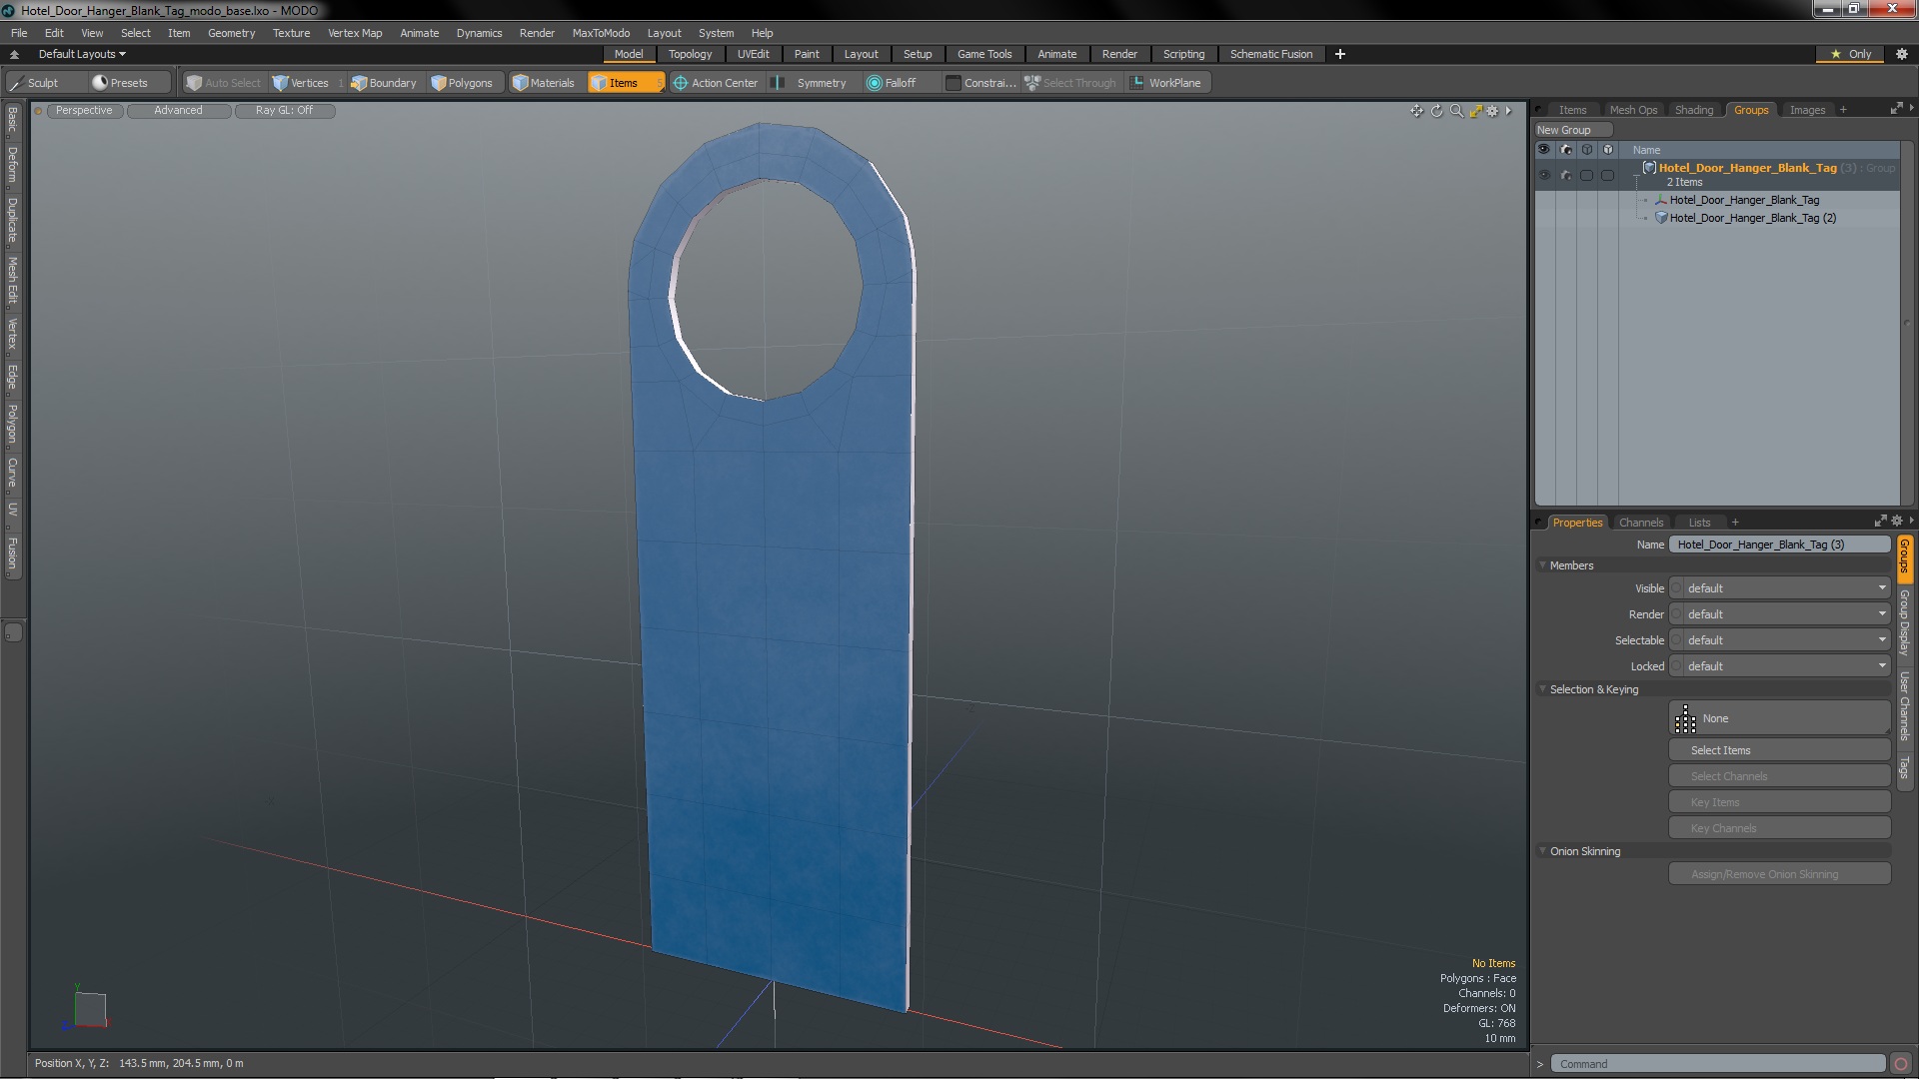Select Hotel_Door_Hanger_Blank_Tag (2) mesh item
Image resolution: width=1919 pixels, height=1079 pixels.
click(x=1752, y=218)
